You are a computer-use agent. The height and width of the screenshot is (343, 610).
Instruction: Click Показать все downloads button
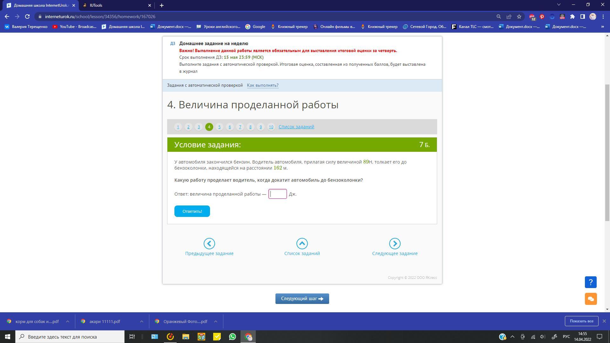pyautogui.click(x=581, y=321)
